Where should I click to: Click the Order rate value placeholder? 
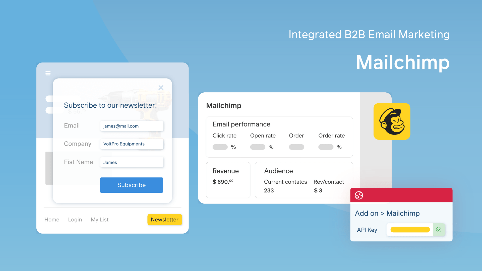click(326, 147)
